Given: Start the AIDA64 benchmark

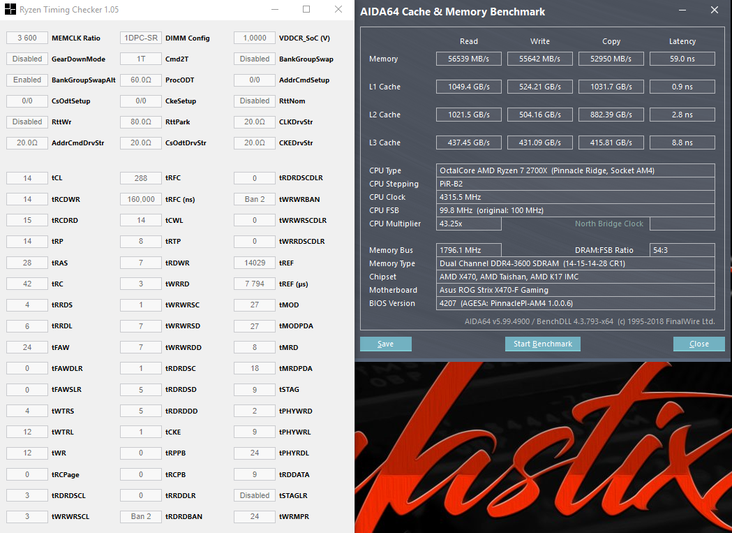Looking at the screenshot, I should pos(542,344).
